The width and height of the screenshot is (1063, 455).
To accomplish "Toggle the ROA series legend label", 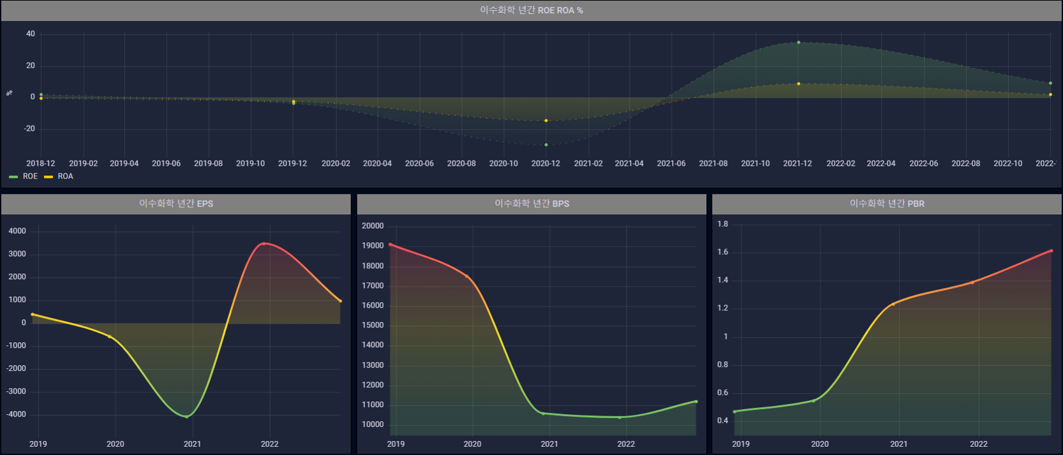I will (x=65, y=177).
